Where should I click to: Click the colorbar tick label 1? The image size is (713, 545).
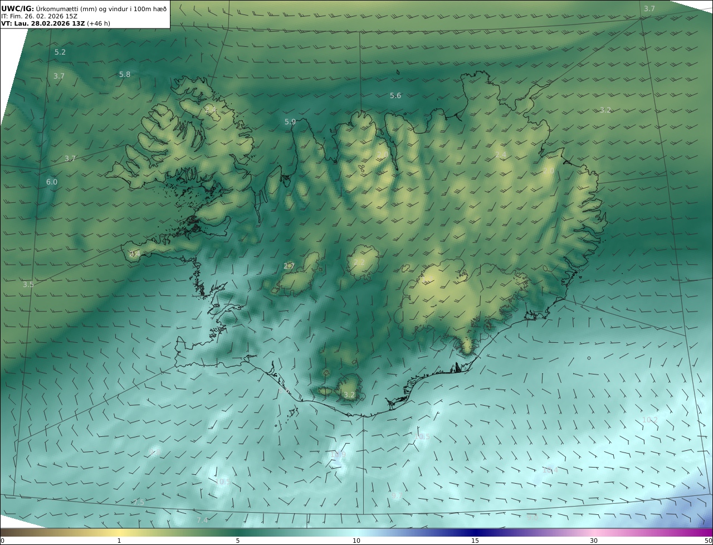(119, 541)
